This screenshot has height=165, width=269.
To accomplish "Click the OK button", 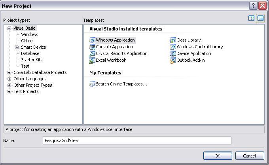I will point(218,156).
